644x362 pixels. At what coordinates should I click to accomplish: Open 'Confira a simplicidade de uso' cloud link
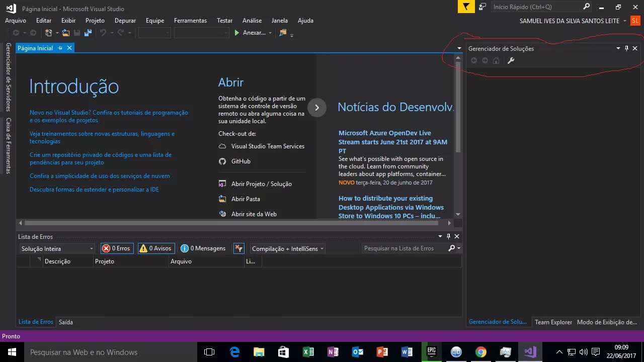(x=100, y=176)
